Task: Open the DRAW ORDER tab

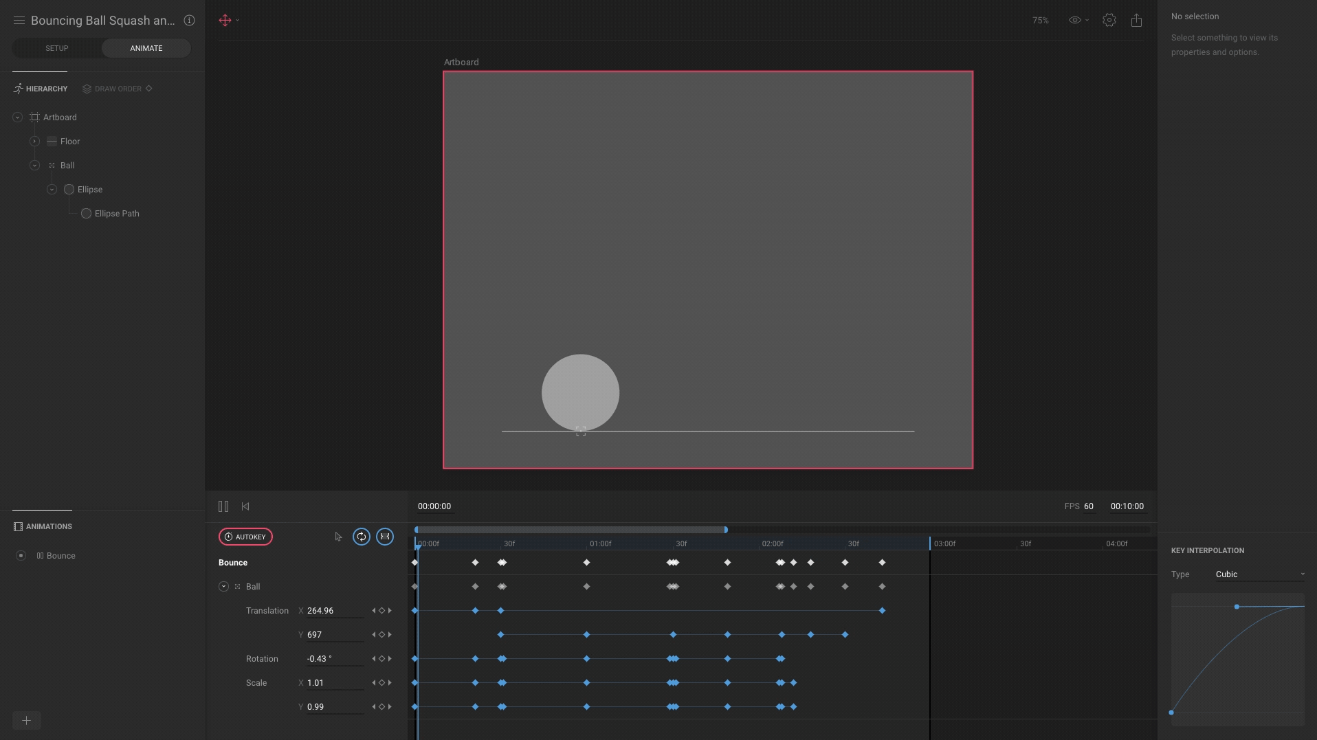Action: coord(112,89)
